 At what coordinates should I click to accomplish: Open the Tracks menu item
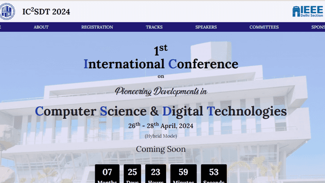(154, 27)
